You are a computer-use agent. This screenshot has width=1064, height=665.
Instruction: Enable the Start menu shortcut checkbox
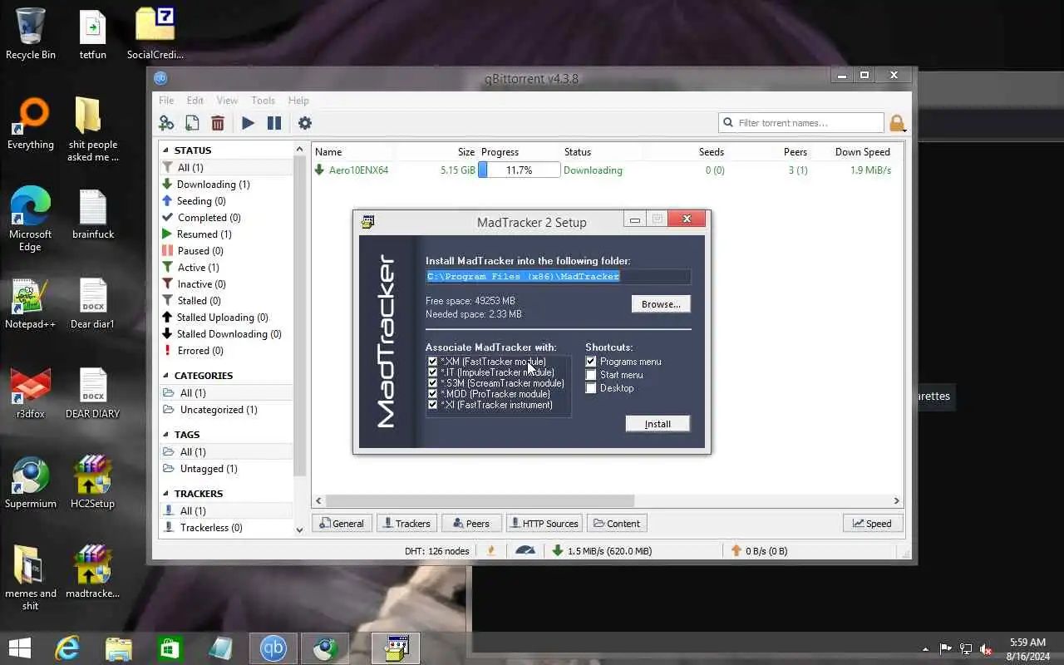591,375
